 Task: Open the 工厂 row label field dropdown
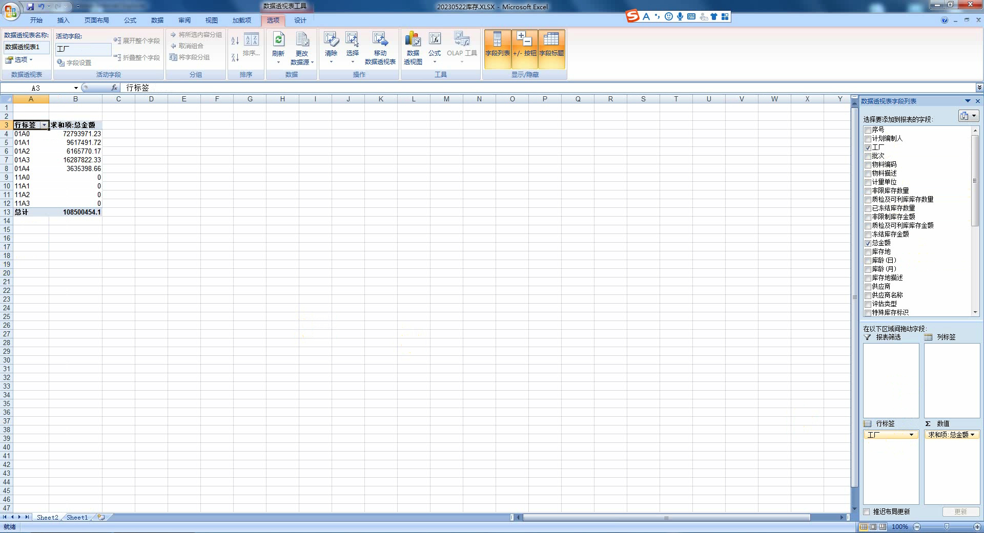911,435
